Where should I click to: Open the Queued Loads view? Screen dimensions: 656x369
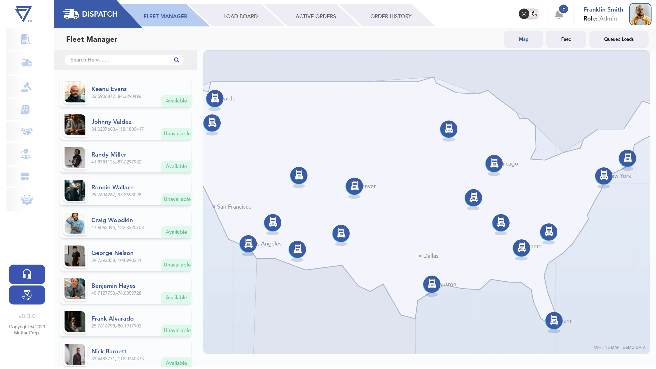tap(619, 39)
